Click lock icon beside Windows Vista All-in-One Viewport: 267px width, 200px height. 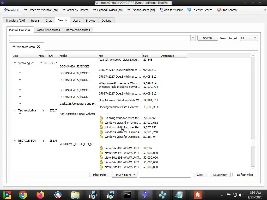(101, 122)
